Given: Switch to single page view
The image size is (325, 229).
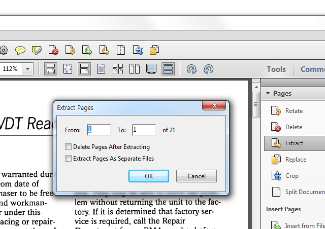Looking at the screenshot, I should pos(101,69).
